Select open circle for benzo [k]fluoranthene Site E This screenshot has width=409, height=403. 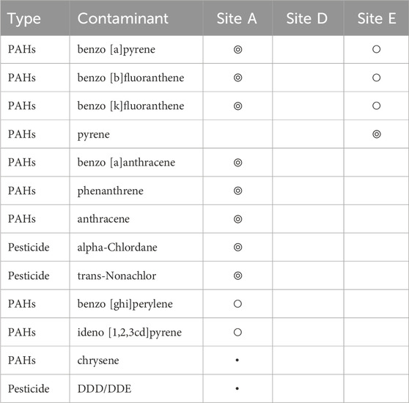pos(376,106)
